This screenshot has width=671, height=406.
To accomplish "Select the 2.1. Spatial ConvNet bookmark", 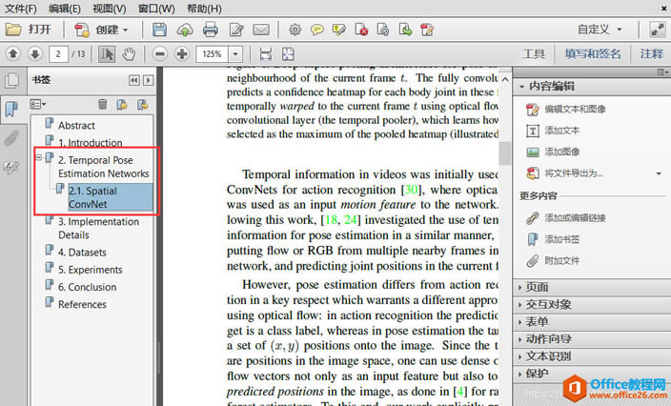I will click(x=111, y=197).
